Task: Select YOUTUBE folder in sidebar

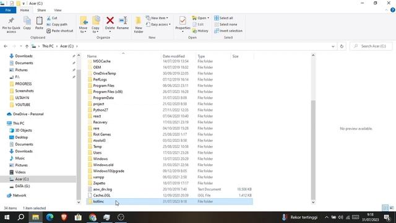Action: pos(22,105)
